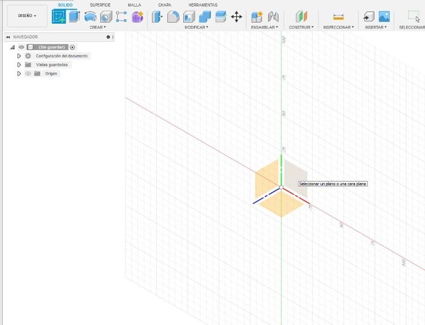425x325 pixels.
Task: Click the Joint tool icon
Action: point(273,17)
